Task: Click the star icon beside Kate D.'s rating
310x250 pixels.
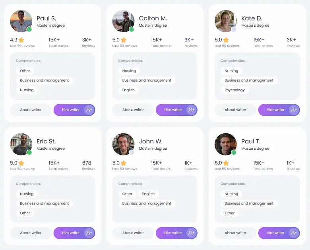Action: [x=226, y=40]
